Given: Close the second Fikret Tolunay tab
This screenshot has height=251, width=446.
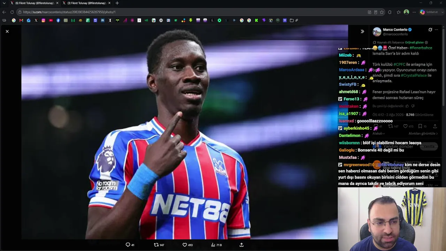Looking at the screenshot, I should coord(109,3).
